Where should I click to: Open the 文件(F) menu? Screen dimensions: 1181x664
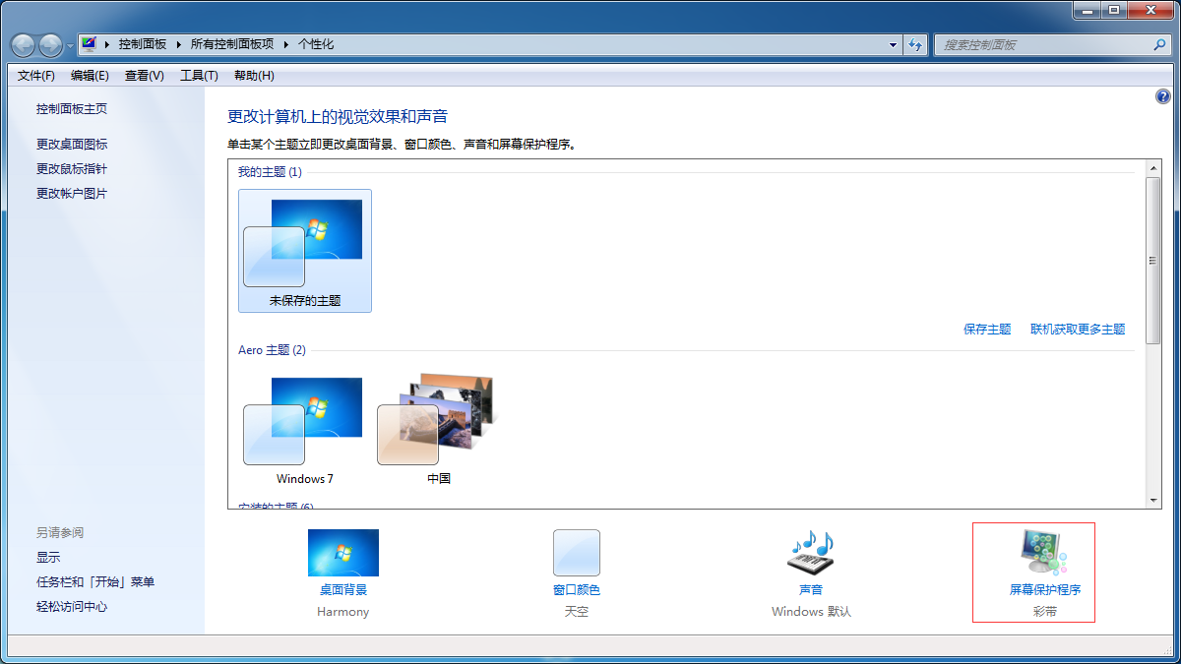coord(36,76)
